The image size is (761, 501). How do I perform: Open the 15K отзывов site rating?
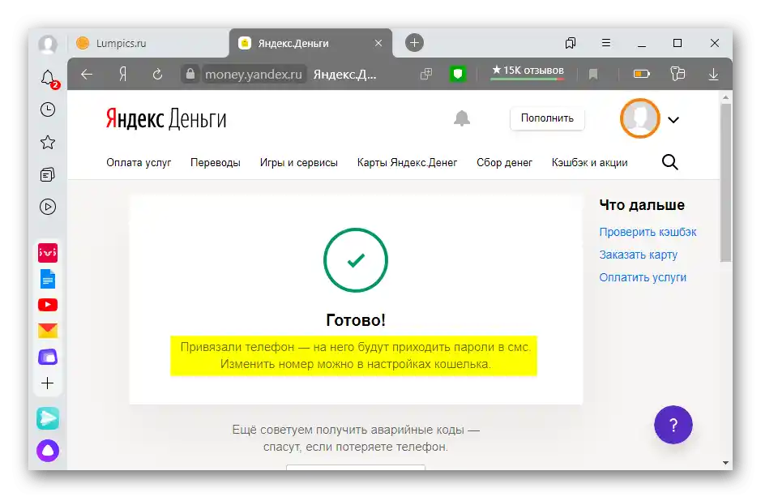tap(528, 71)
